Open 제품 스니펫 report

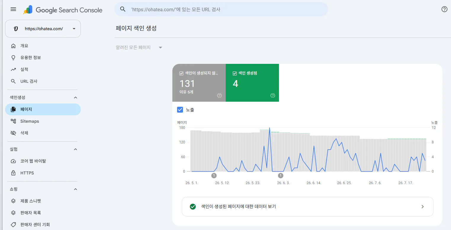[43, 201]
